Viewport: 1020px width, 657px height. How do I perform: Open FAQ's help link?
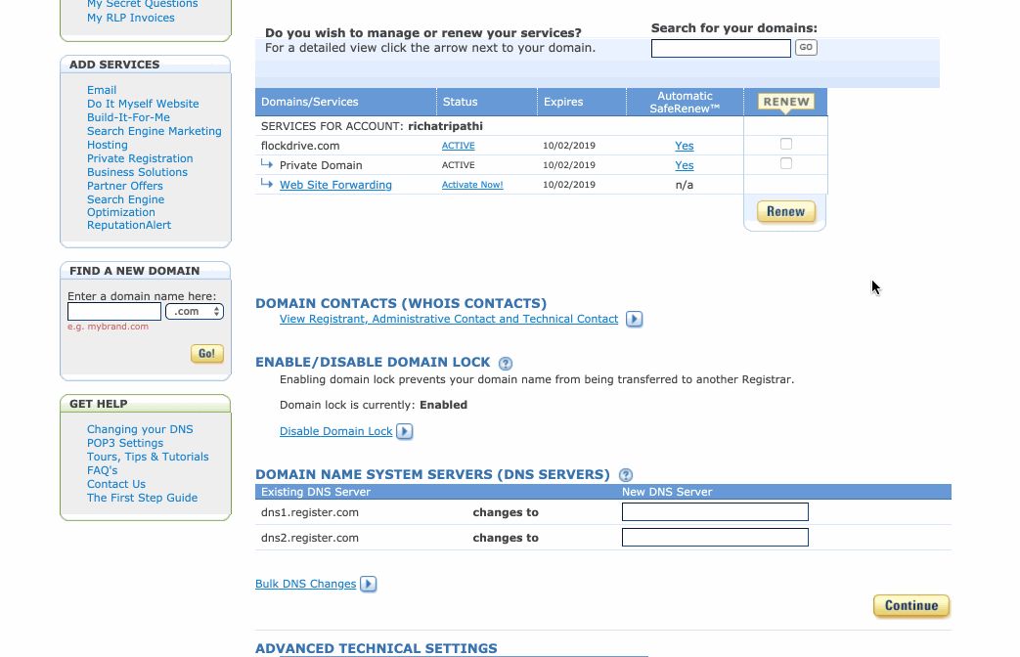(x=102, y=470)
